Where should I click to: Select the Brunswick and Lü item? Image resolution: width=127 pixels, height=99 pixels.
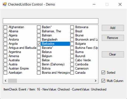click(x=87, y=40)
